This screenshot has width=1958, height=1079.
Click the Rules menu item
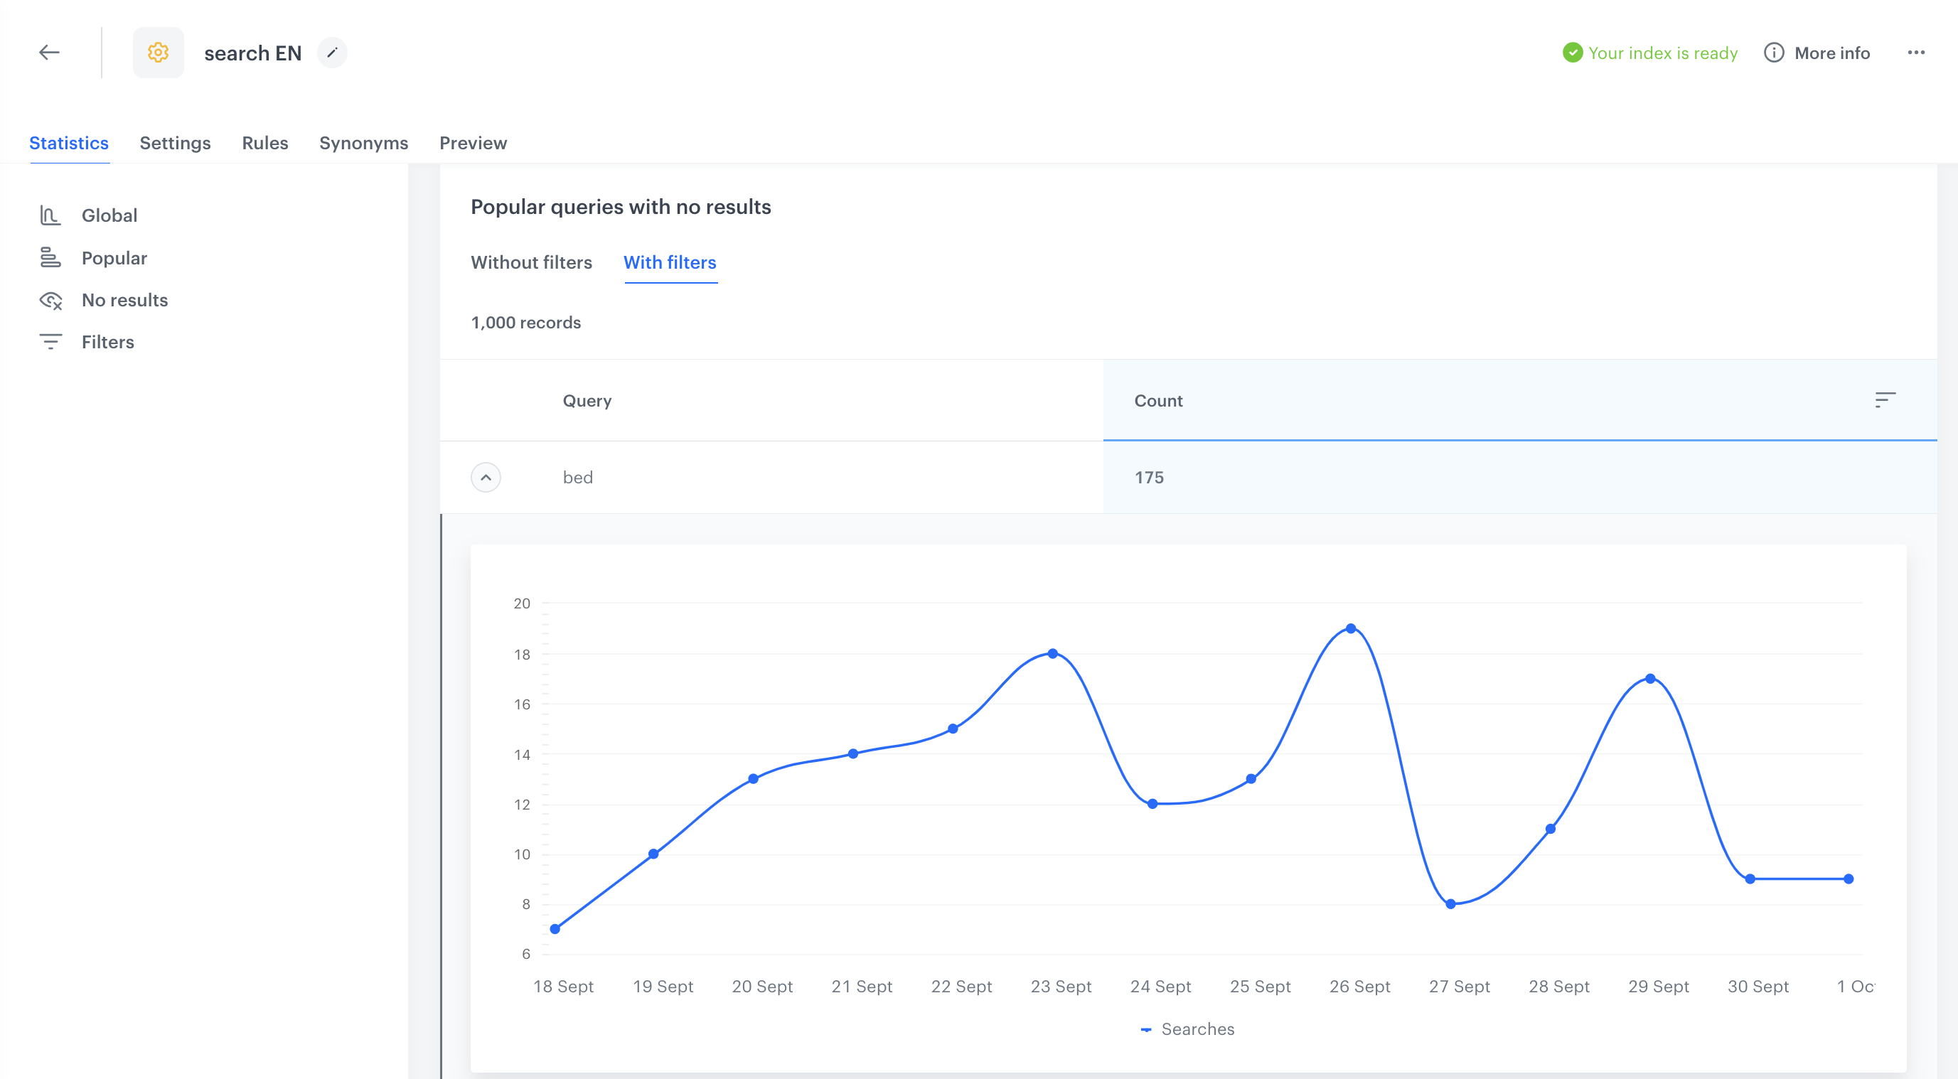[x=264, y=142]
